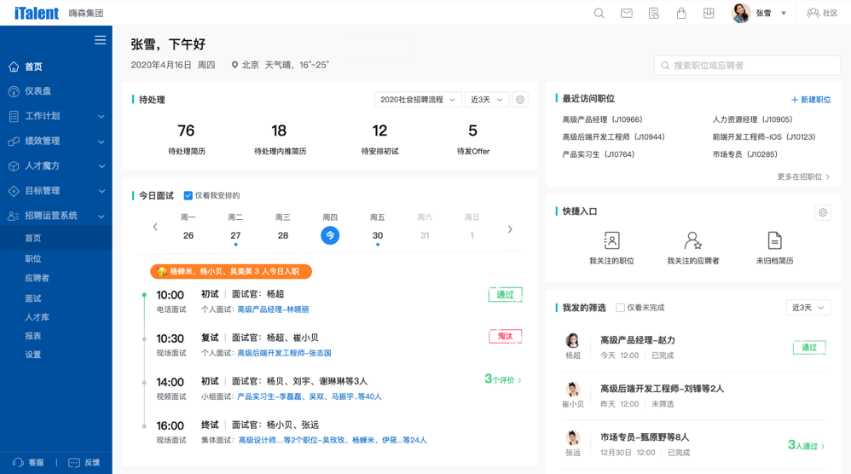The width and height of the screenshot is (851, 474).
Task: Open 近3天 dropdown in 我发的筛选
Action: (808, 308)
